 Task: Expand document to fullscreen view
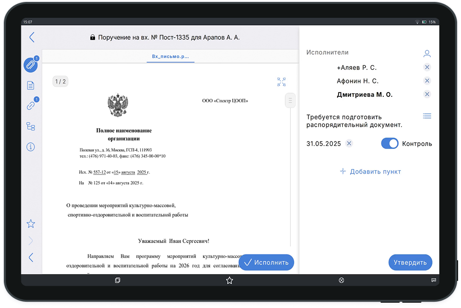[282, 82]
